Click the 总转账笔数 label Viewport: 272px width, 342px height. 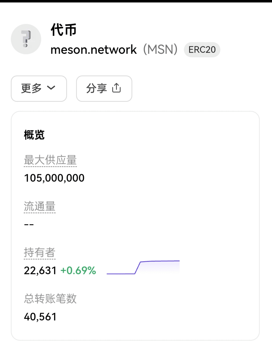50,299
